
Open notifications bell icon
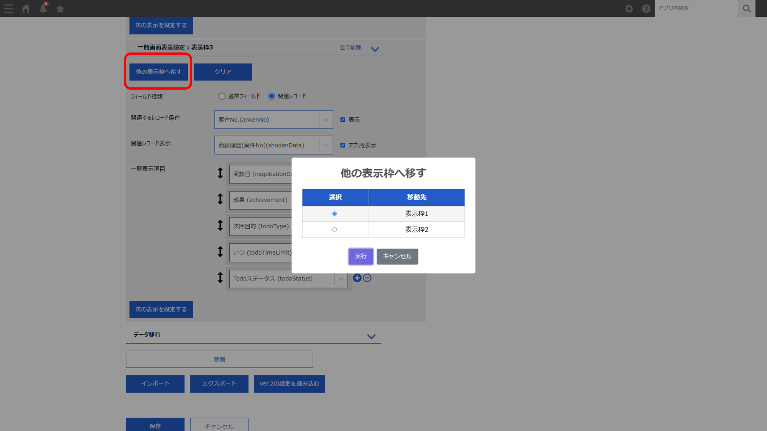click(x=43, y=8)
